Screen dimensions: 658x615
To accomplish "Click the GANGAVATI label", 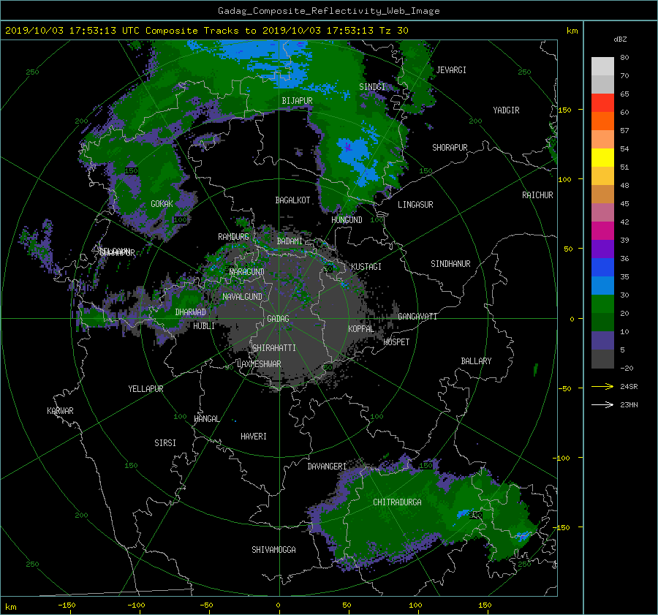I will 417,317.
